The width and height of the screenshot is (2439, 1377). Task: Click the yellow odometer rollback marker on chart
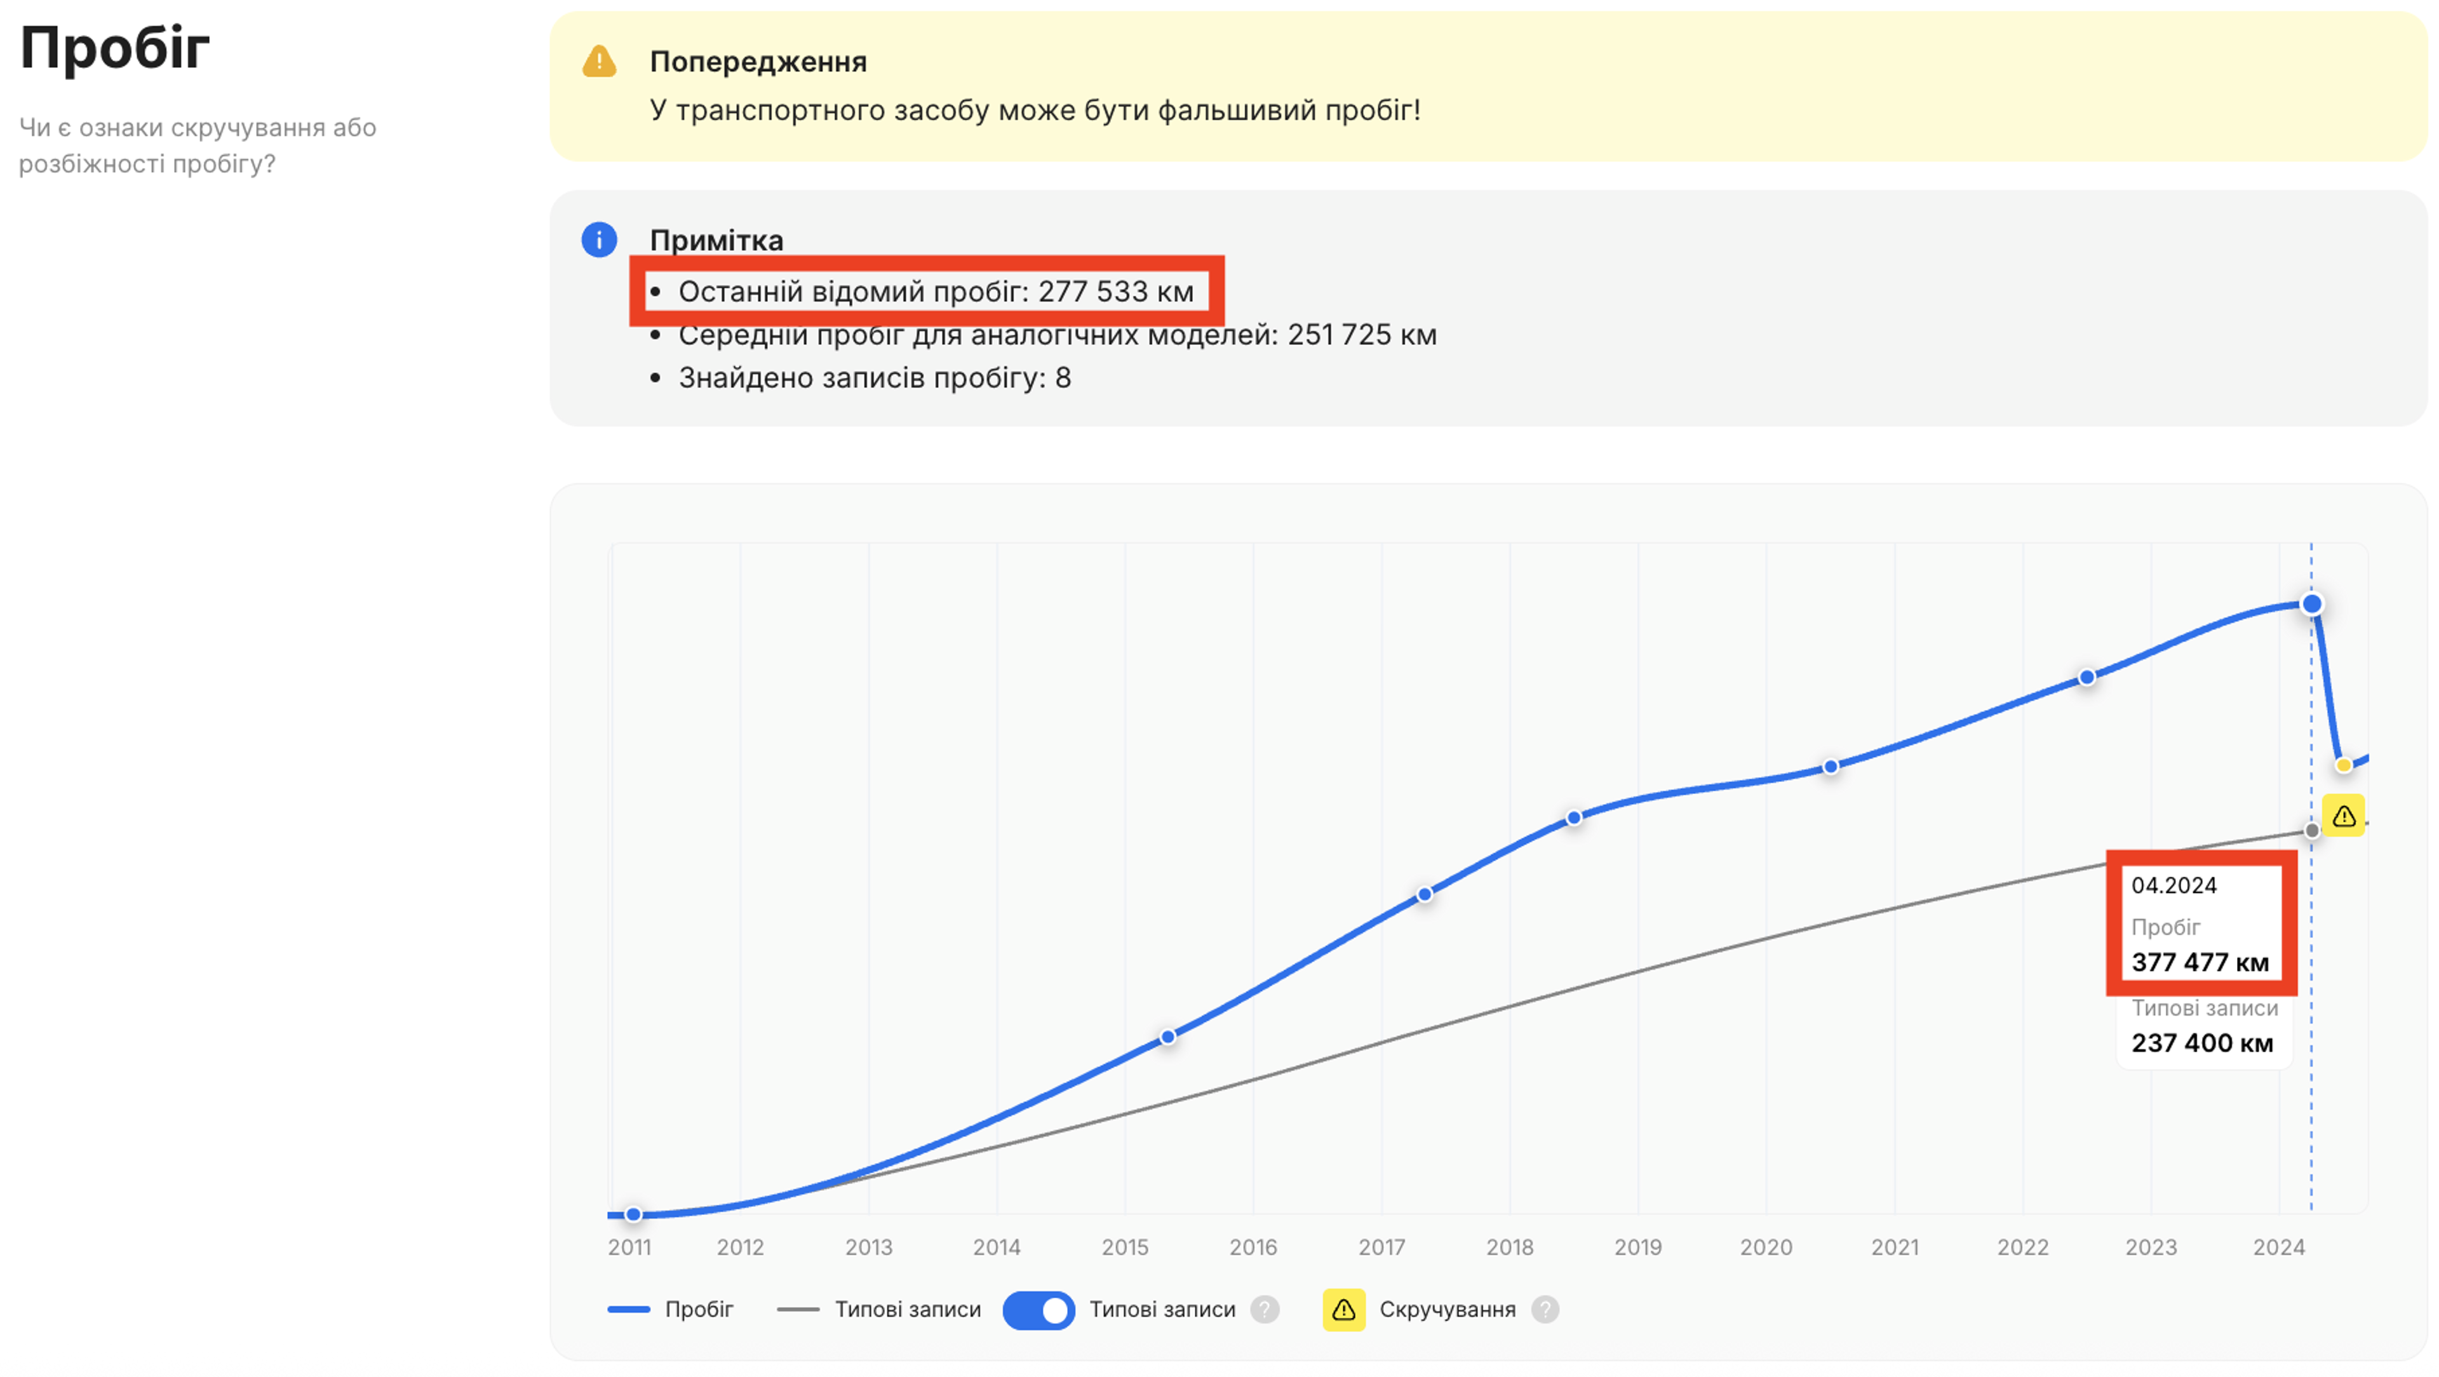(2343, 816)
